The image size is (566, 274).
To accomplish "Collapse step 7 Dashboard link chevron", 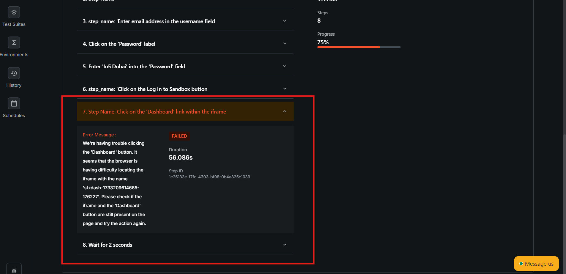I will (x=284, y=111).
